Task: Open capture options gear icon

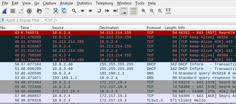Action: [x=29, y=11]
